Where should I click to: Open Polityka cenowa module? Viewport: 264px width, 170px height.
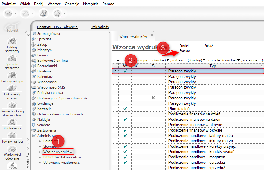point(50,93)
